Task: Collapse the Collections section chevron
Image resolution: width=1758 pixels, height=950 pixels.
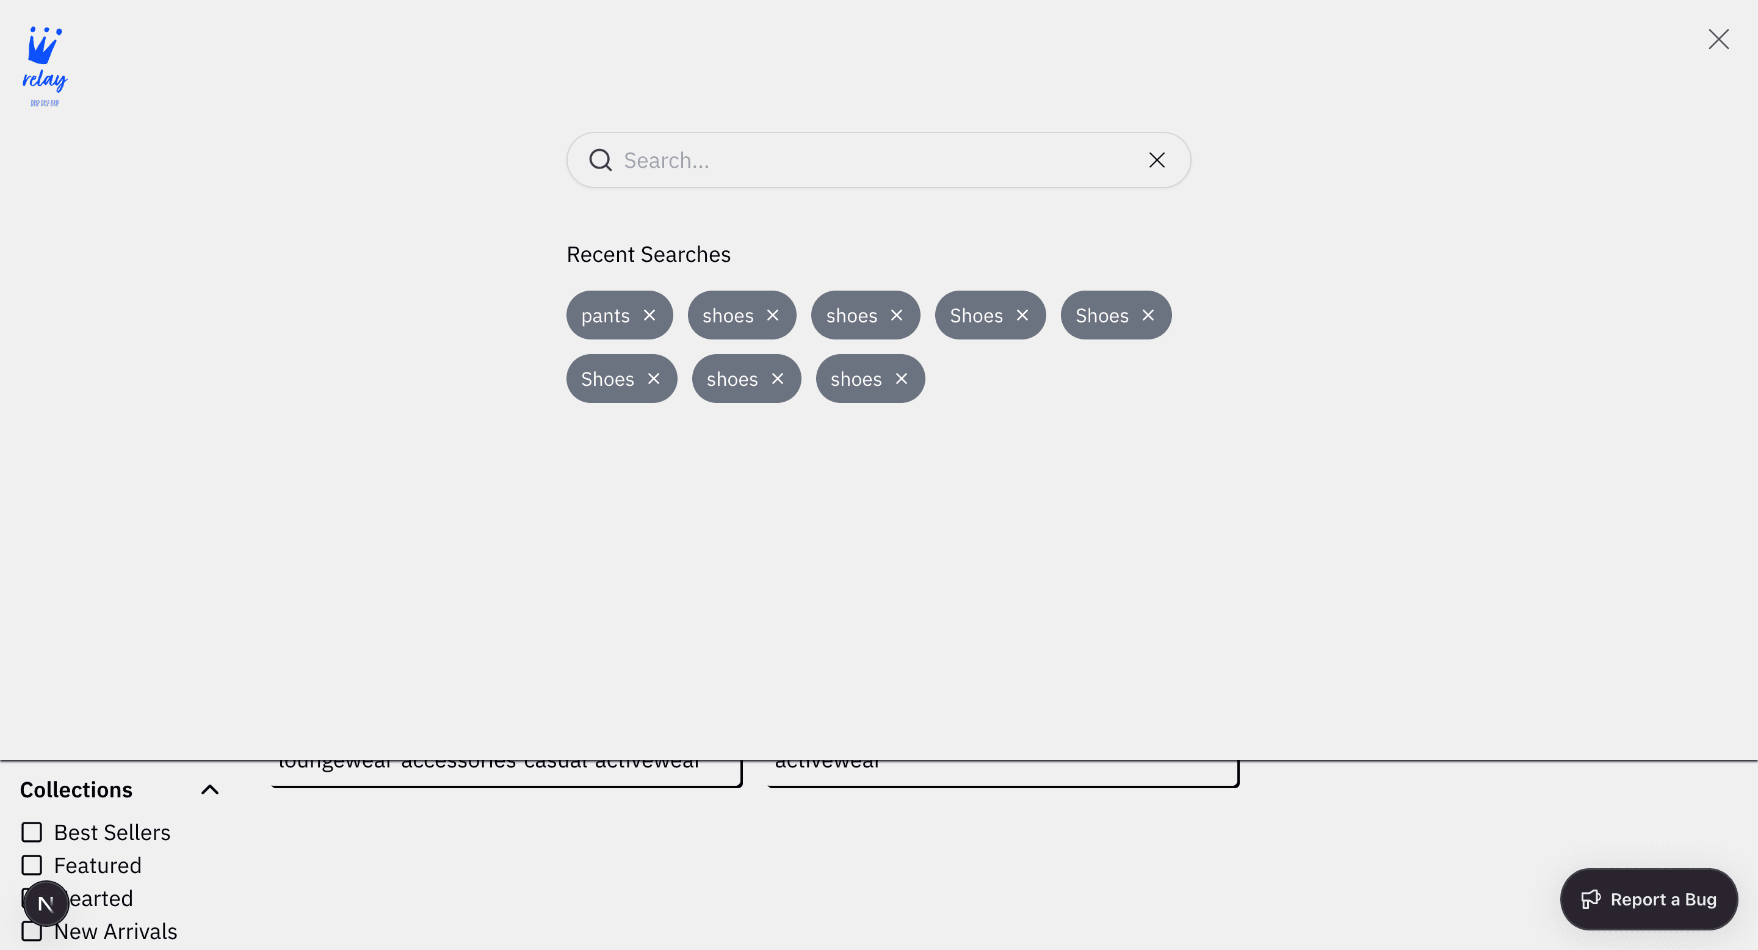Action: tap(209, 789)
